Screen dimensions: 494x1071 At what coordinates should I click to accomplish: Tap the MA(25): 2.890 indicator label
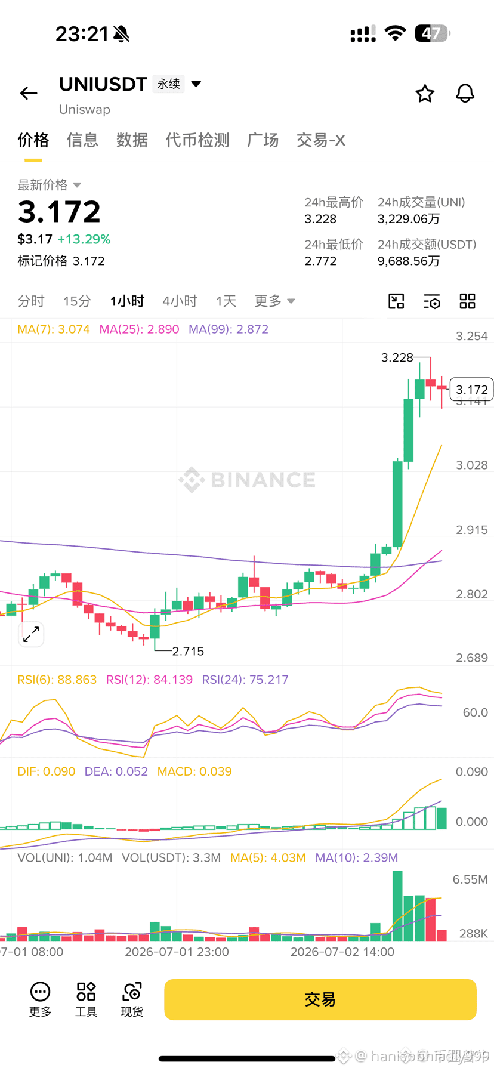coord(139,329)
